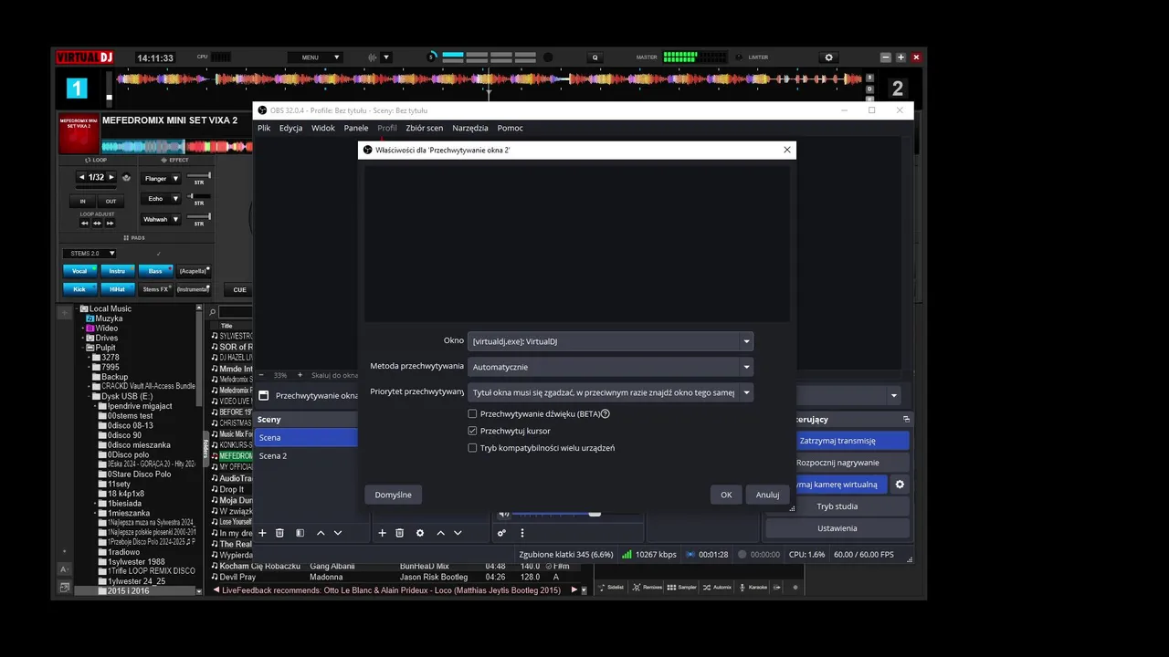Adjust the Flanger strength slider
1169x657 pixels.
click(x=199, y=175)
